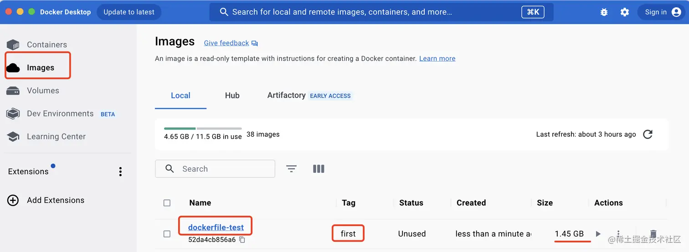This screenshot has width=689, height=252.
Task: Refresh the images list
Action: point(648,134)
